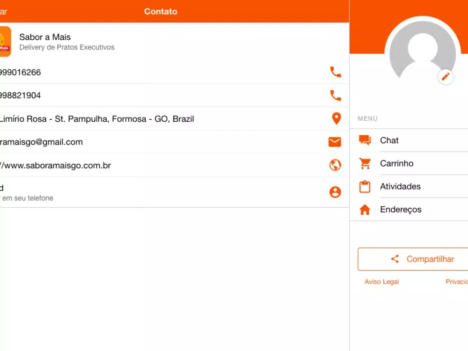This screenshot has height=351, width=468.
Task: Tap the pencil edit icon on avatar
Action: point(446,77)
